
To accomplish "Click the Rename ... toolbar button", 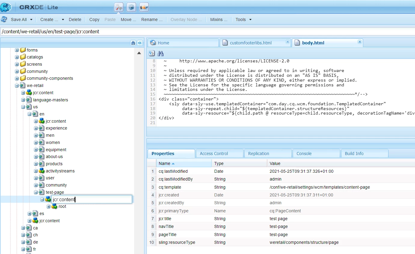I will (x=152, y=19).
